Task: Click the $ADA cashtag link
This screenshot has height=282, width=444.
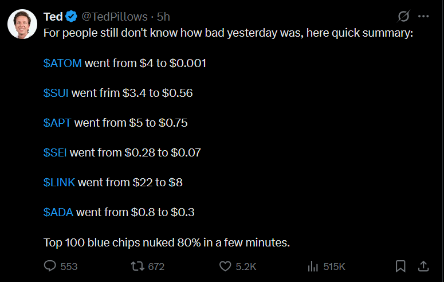Action: tap(58, 212)
